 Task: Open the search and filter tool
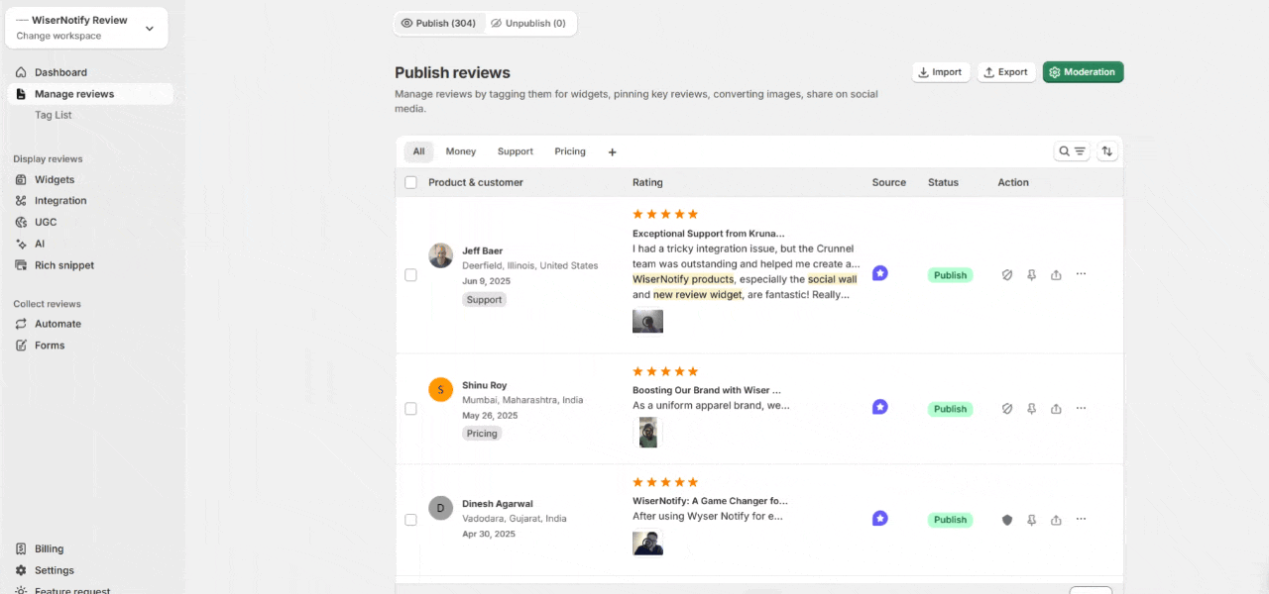[x=1072, y=151]
